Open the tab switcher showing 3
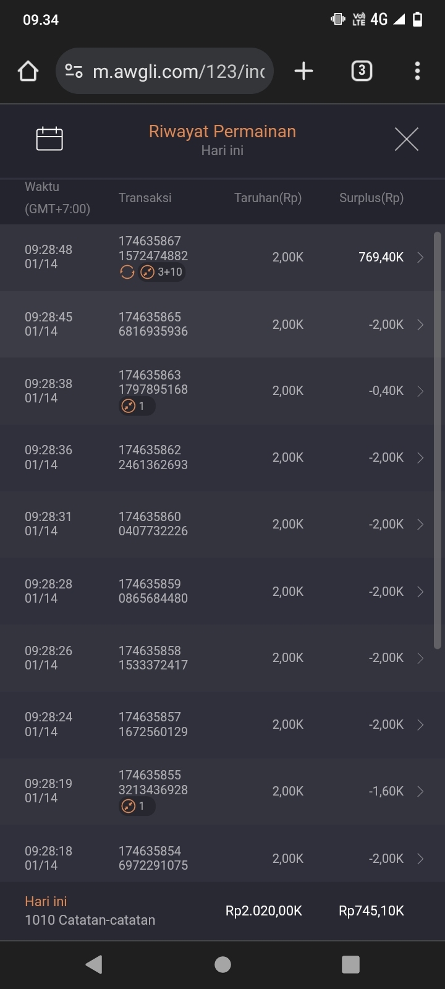 coord(362,71)
